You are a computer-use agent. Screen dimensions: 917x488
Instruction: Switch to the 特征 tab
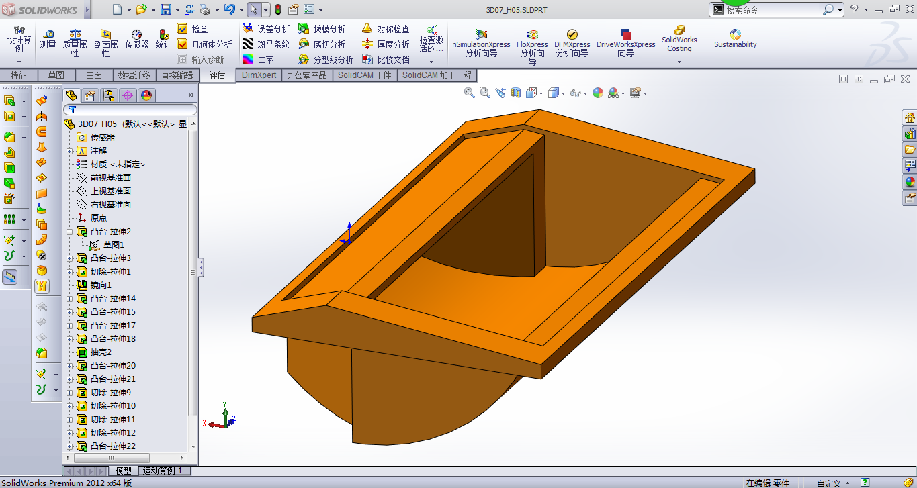coord(19,75)
